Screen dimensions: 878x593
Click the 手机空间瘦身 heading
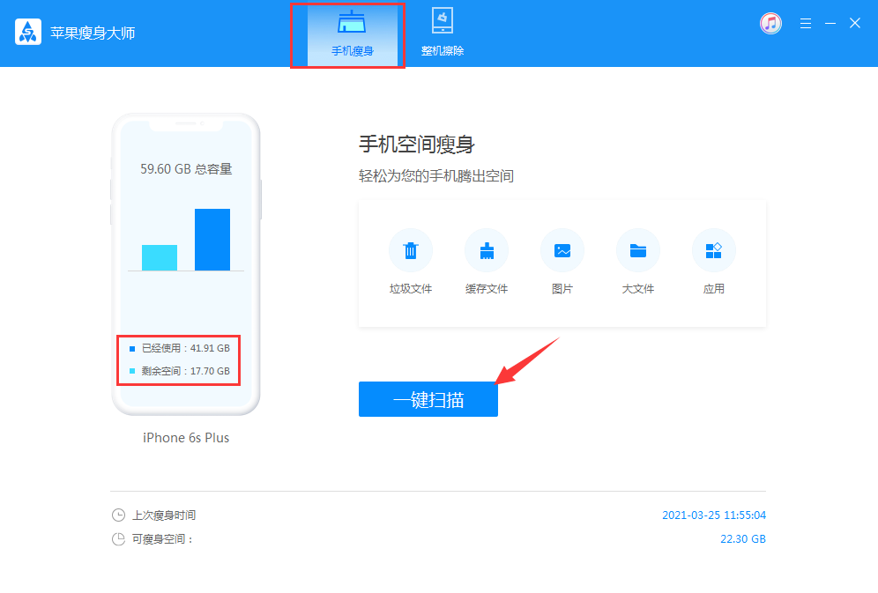point(417,145)
